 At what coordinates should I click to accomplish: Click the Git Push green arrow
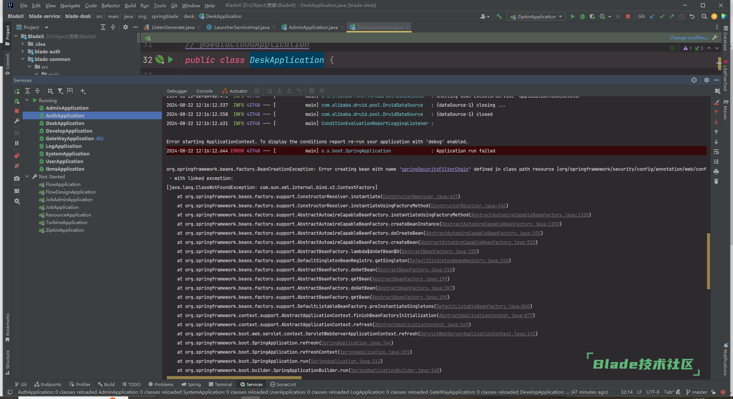click(x=672, y=16)
